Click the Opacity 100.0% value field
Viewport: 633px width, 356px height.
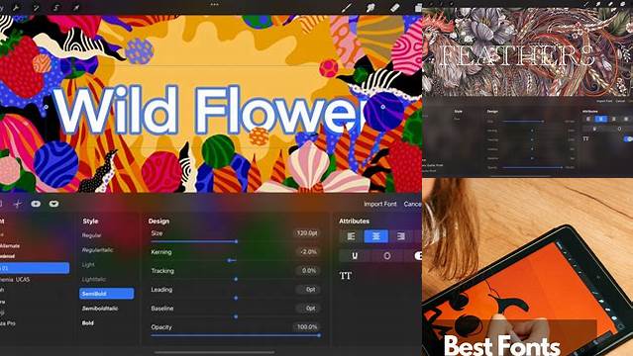pyautogui.click(x=307, y=327)
